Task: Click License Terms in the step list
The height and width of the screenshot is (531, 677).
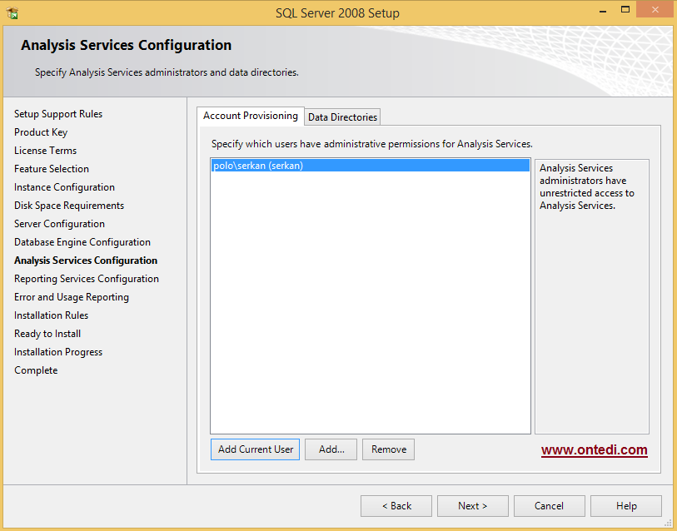Action: [x=45, y=151]
